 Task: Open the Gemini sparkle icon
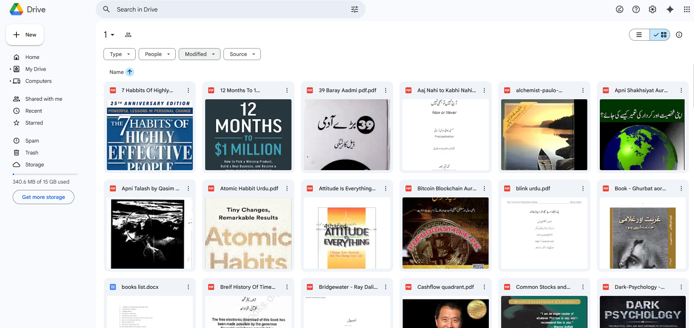(x=670, y=9)
